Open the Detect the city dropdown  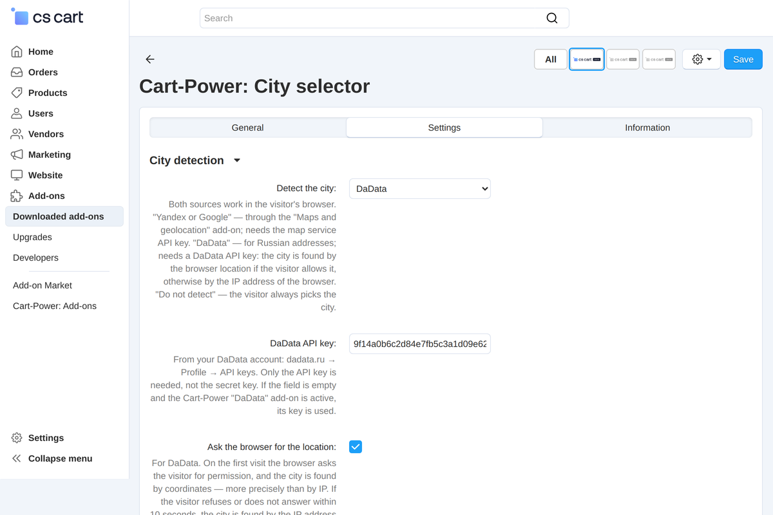(420, 189)
